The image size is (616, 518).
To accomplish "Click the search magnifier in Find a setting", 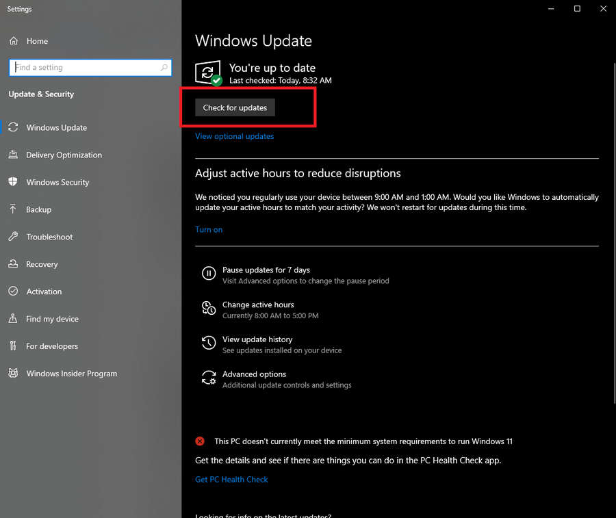I will tap(164, 68).
